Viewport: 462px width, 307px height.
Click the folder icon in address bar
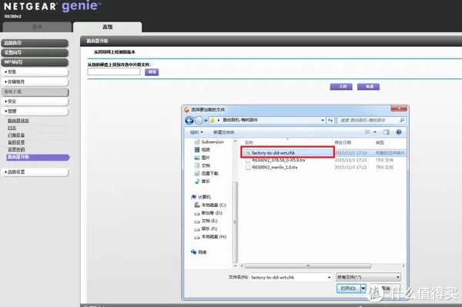[212, 120]
